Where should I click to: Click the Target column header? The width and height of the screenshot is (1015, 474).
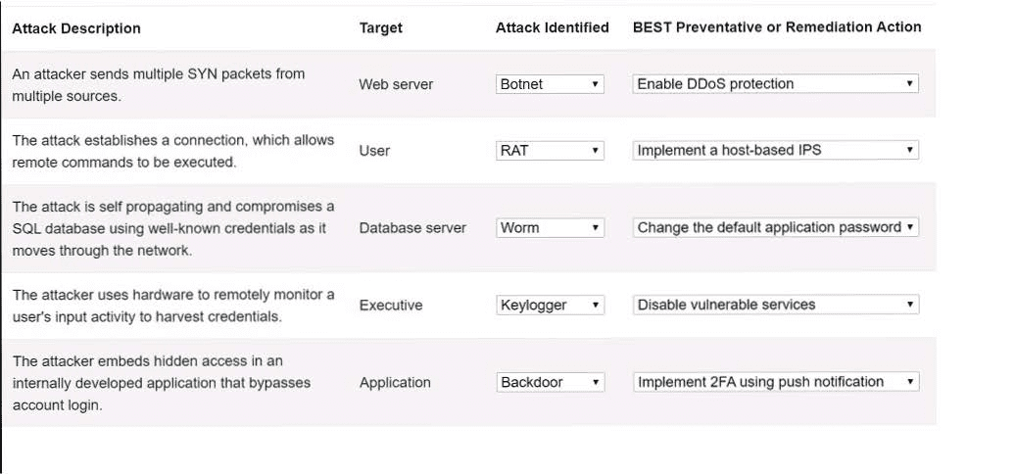coord(380,27)
